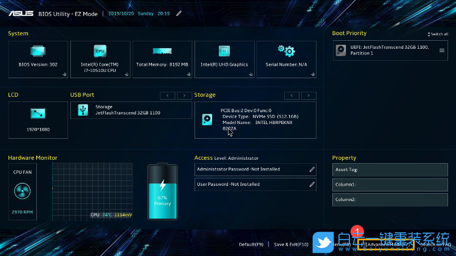Click the Serial Number gears icon

click(x=286, y=51)
